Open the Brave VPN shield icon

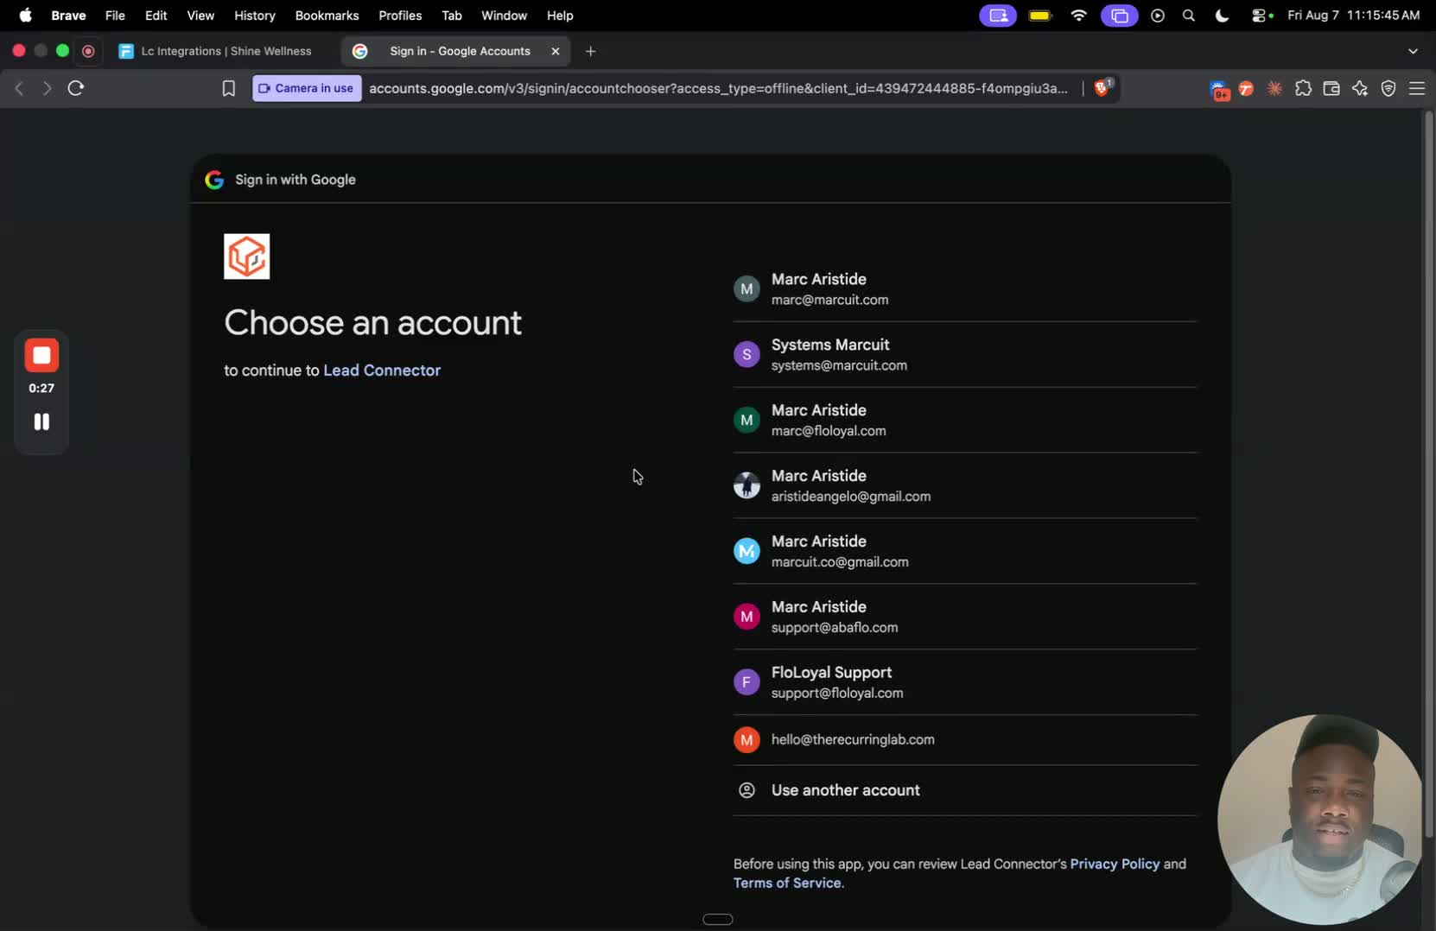tap(1388, 88)
